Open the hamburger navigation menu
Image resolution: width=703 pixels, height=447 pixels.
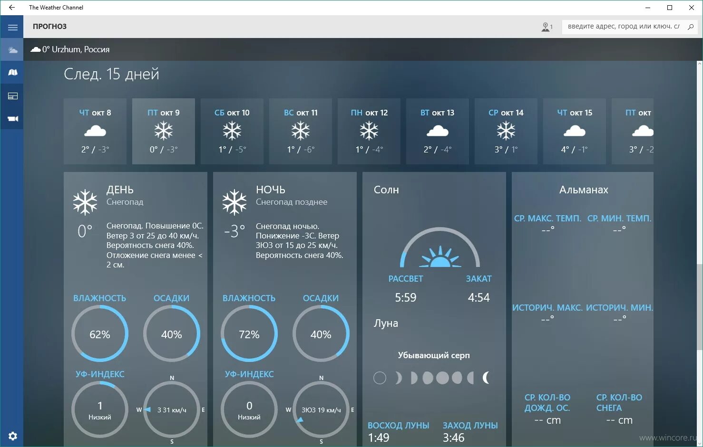(x=12, y=27)
